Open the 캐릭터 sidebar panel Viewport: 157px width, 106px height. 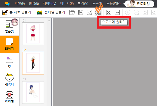(x=9, y=80)
